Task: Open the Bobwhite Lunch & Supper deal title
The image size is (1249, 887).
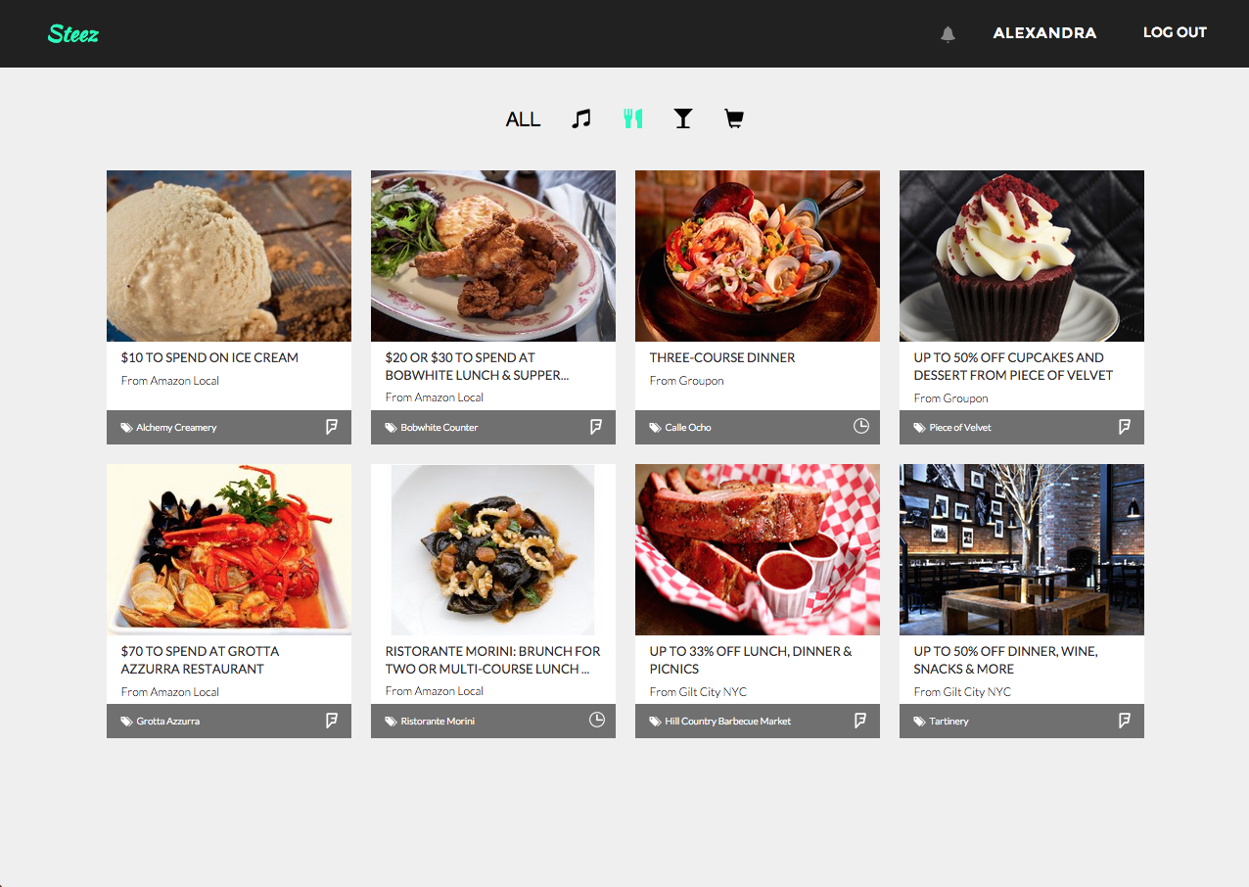Action: click(478, 366)
